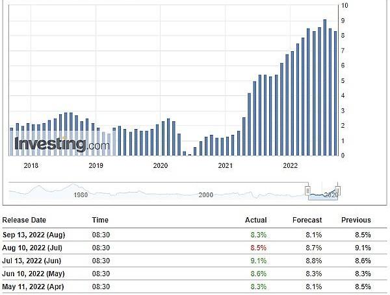Click the Release Date column header

tap(24, 220)
